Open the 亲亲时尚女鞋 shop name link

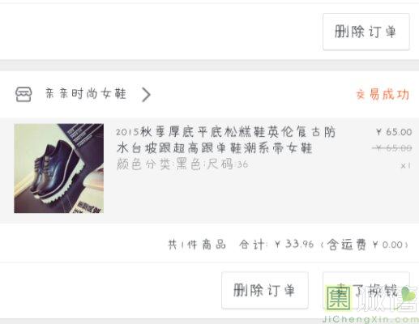pos(86,94)
